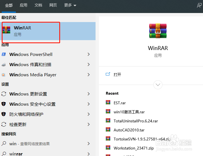Expand more actions with the circular chevron
Viewport: 203px width, 156px height.
click(158, 85)
